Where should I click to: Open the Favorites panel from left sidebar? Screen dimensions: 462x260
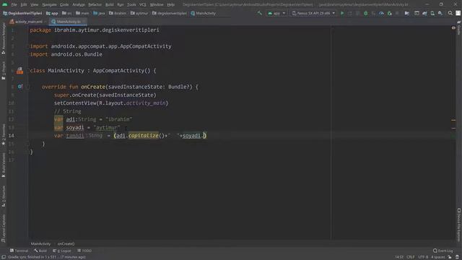[x=4, y=135]
